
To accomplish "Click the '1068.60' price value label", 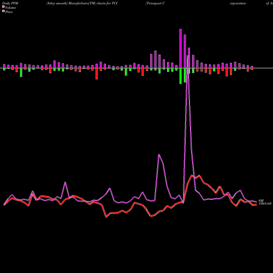I will tap(265, 204).
